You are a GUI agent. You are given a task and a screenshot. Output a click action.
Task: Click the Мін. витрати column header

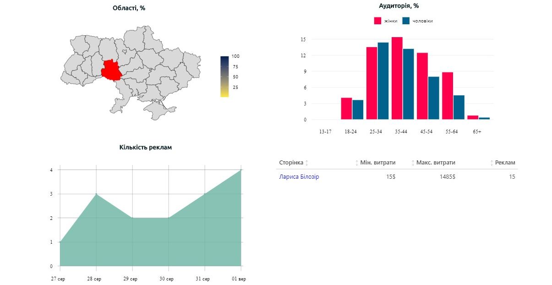coord(378,163)
